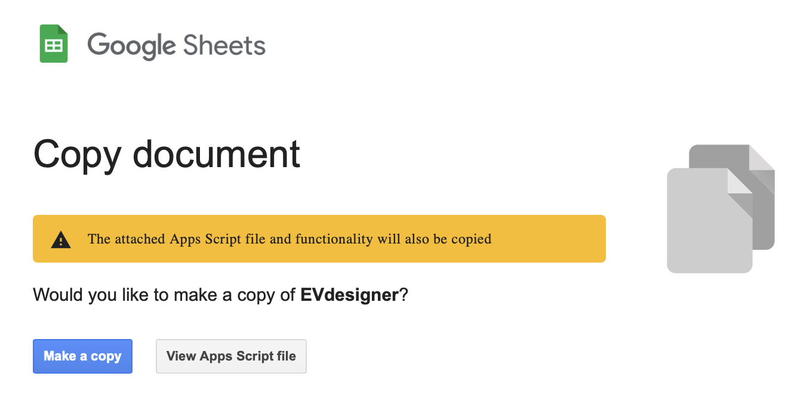Click the word document in heading
807x419 pixels.
coord(216,154)
